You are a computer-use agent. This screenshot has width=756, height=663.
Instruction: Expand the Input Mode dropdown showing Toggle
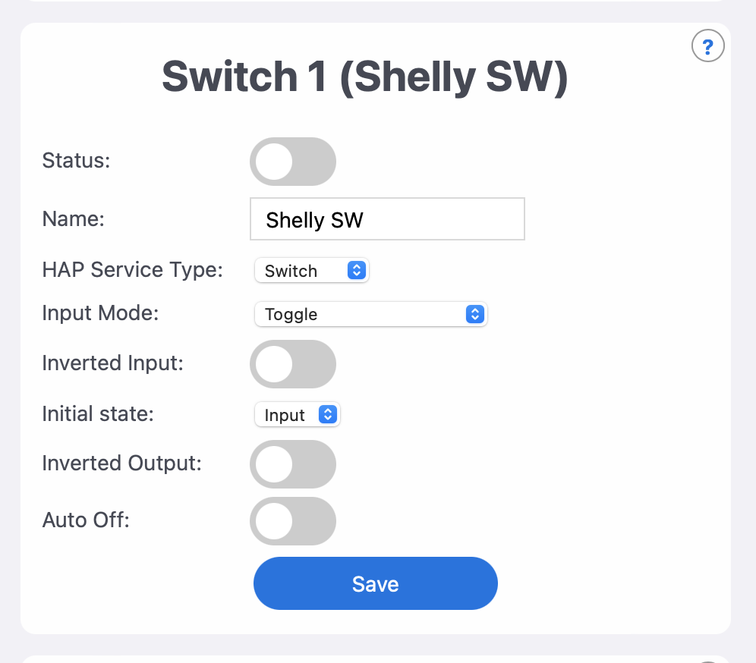point(370,314)
